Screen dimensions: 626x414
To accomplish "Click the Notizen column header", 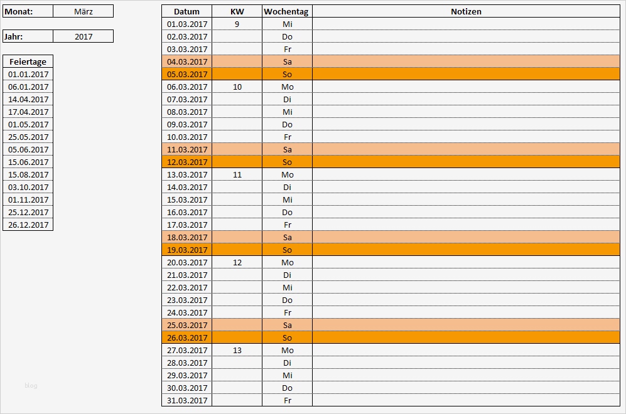I will (x=466, y=11).
